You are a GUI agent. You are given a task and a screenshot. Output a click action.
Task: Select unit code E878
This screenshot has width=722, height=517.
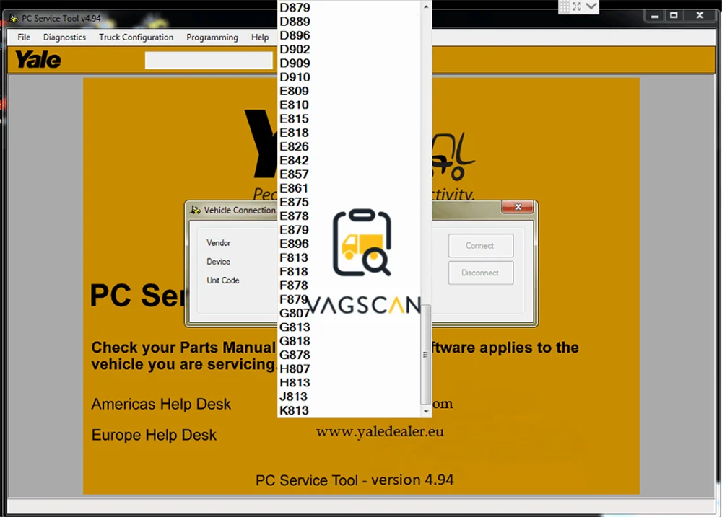(x=349, y=216)
